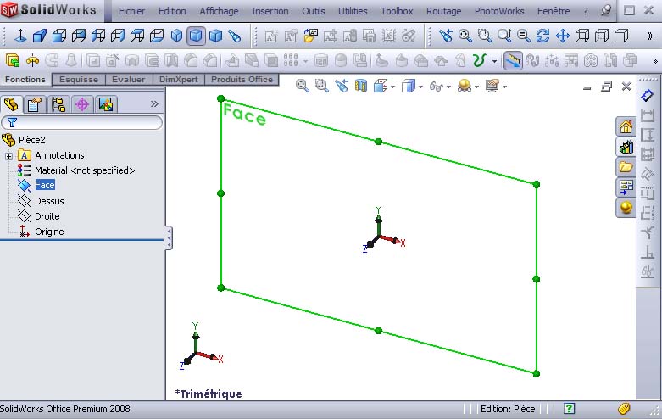This screenshot has height=419, width=662.
Task: Switch display to Wireframe mode
Action: point(582,36)
